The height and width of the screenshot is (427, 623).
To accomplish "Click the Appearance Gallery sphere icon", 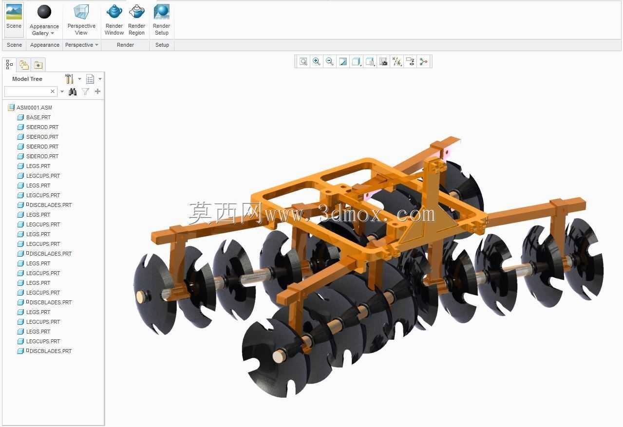I will (x=44, y=12).
